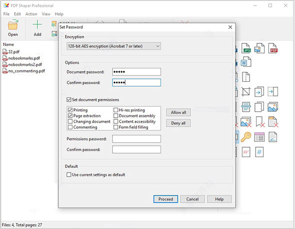This screenshot has width=295, height=229.
Task: Select the image to PDF conversion icon
Action: pyautogui.click(x=259, y=48)
